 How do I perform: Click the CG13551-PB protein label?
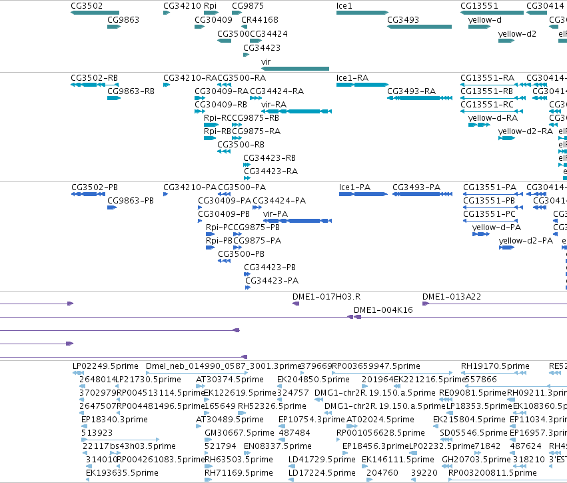click(489, 201)
